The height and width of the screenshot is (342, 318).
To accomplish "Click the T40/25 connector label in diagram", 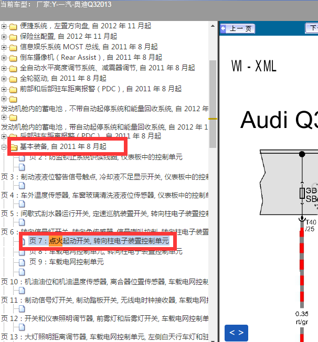I will point(310,226).
